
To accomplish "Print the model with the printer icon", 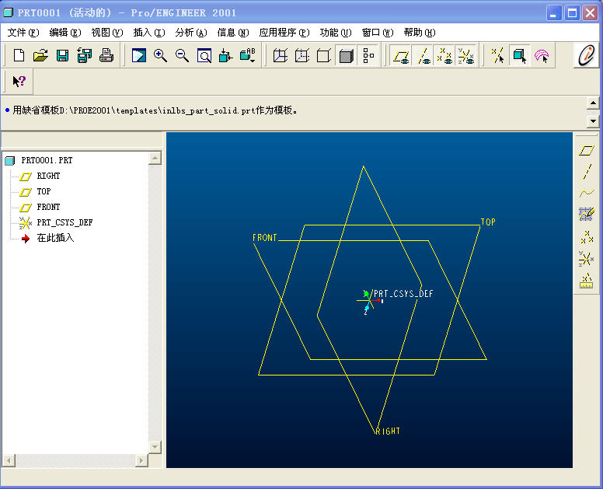I will click(x=106, y=56).
